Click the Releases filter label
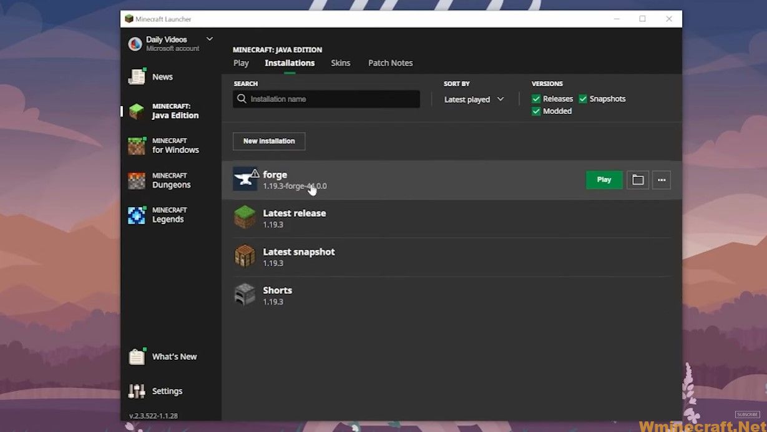The image size is (767, 432). pos(558,99)
